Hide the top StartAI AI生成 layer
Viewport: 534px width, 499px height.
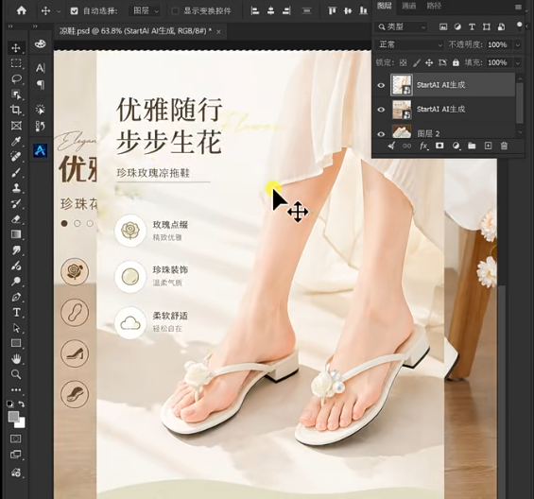coord(381,85)
